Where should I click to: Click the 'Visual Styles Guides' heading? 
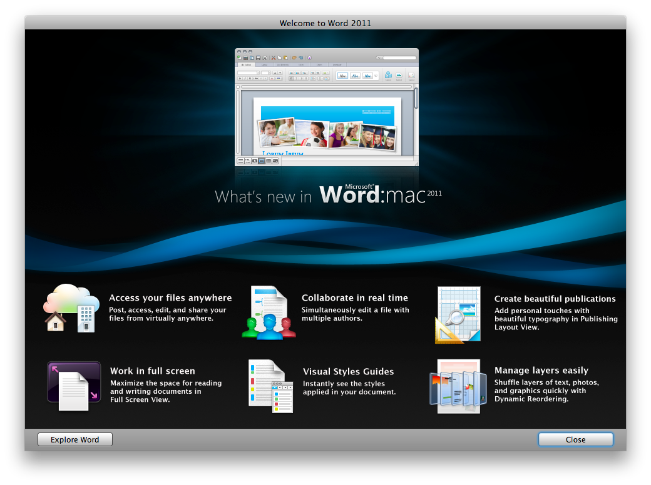pos(348,371)
